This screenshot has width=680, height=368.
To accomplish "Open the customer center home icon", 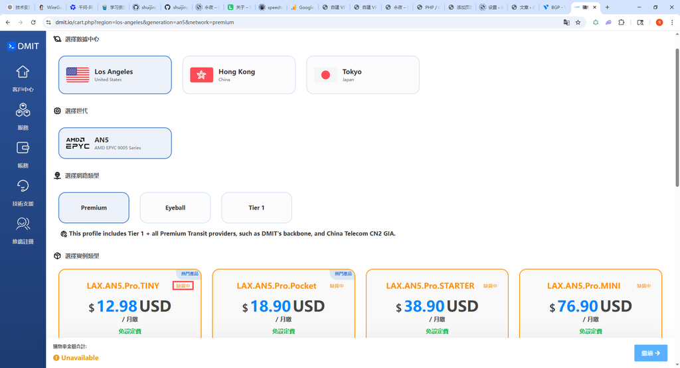I will pyautogui.click(x=23, y=72).
